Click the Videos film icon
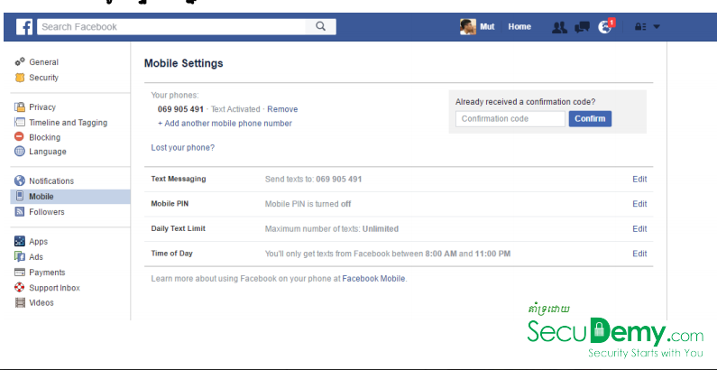 (x=20, y=302)
